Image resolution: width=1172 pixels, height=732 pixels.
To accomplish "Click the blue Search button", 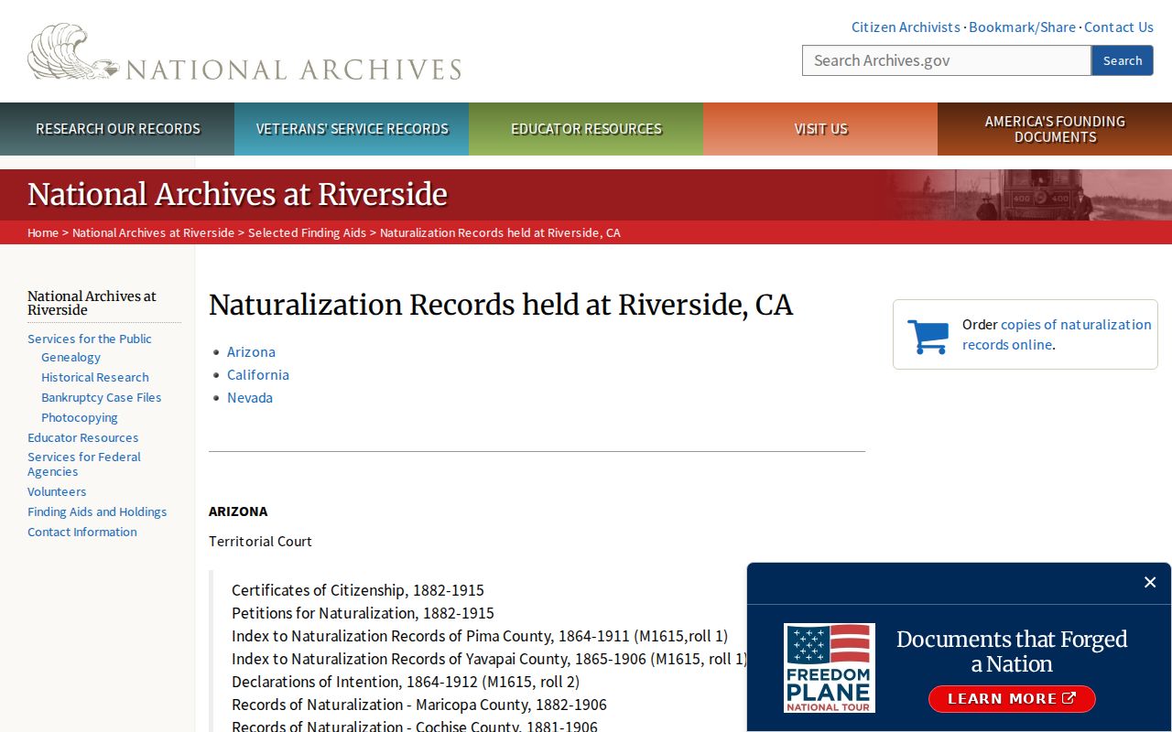I will point(1123,60).
